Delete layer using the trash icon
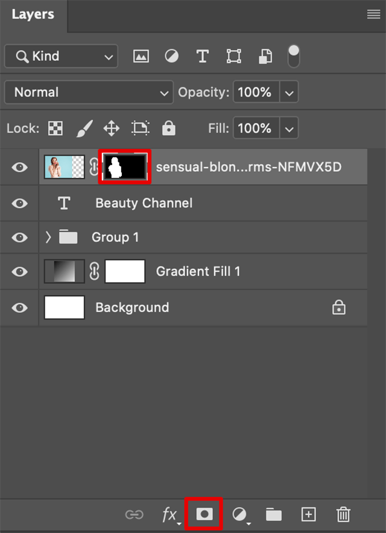Screen dimensions: 386x533 (343, 514)
